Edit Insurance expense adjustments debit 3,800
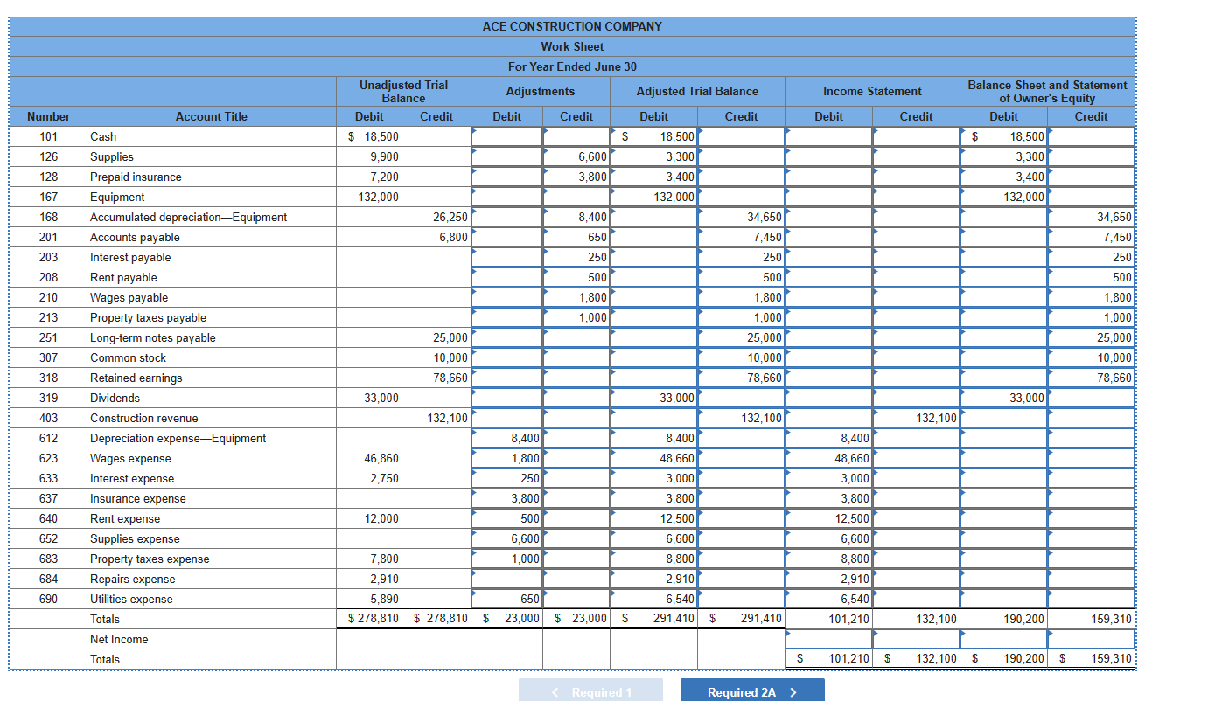This screenshot has height=701, width=1215. [506, 498]
